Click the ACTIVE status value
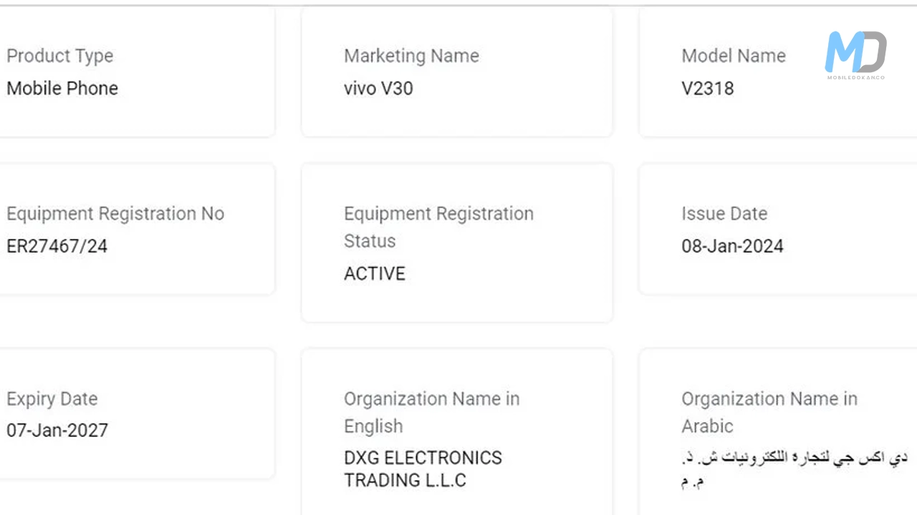 coord(375,274)
